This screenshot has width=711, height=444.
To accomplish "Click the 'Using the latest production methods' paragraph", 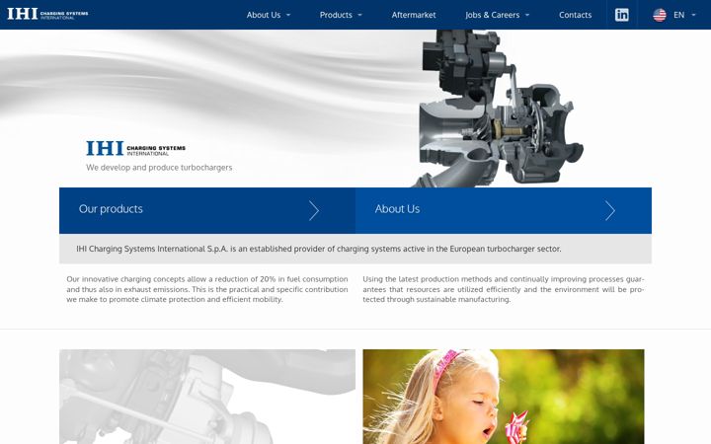I will 504,289.
